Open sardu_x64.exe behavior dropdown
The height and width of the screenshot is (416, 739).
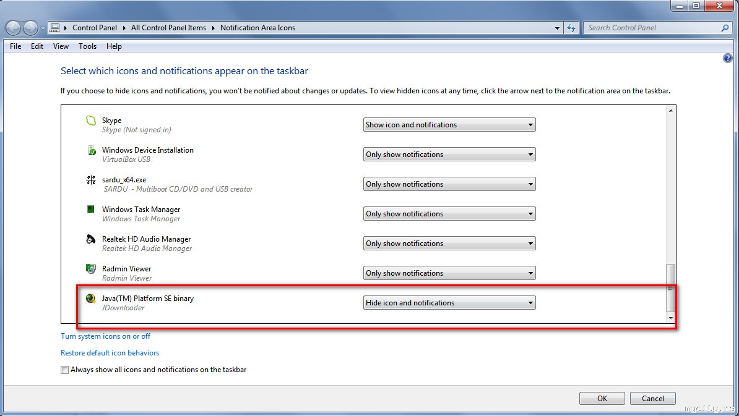click(x=449, y=184)
